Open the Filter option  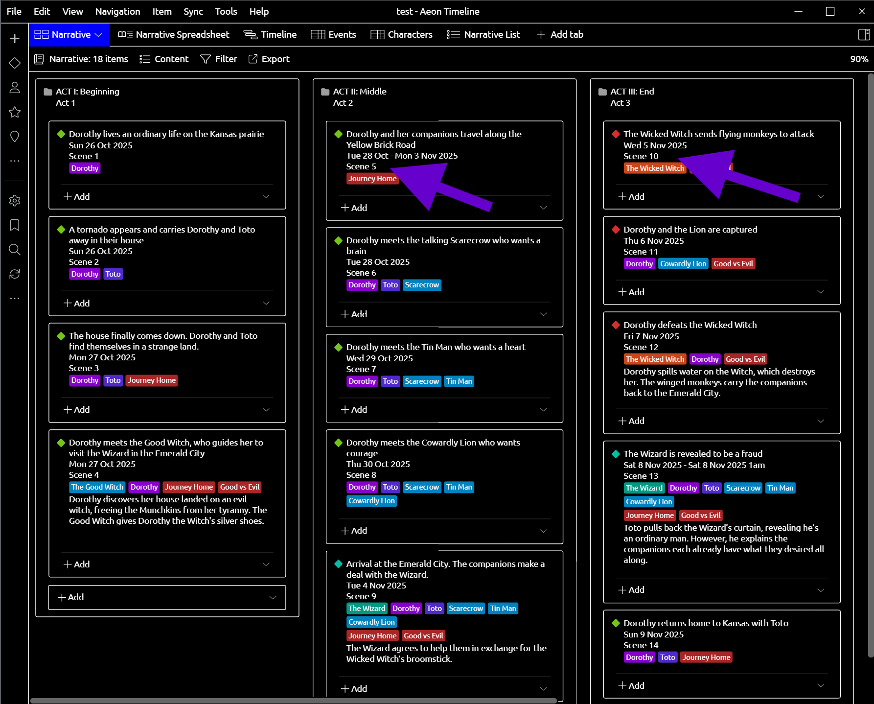219,59
